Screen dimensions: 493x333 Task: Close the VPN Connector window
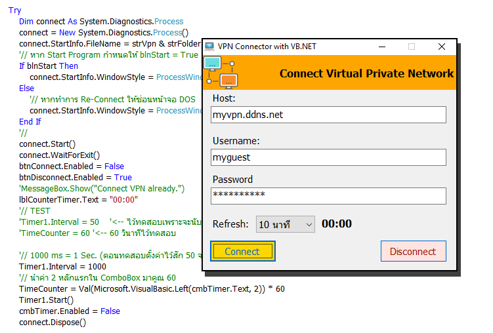[441, 47]
